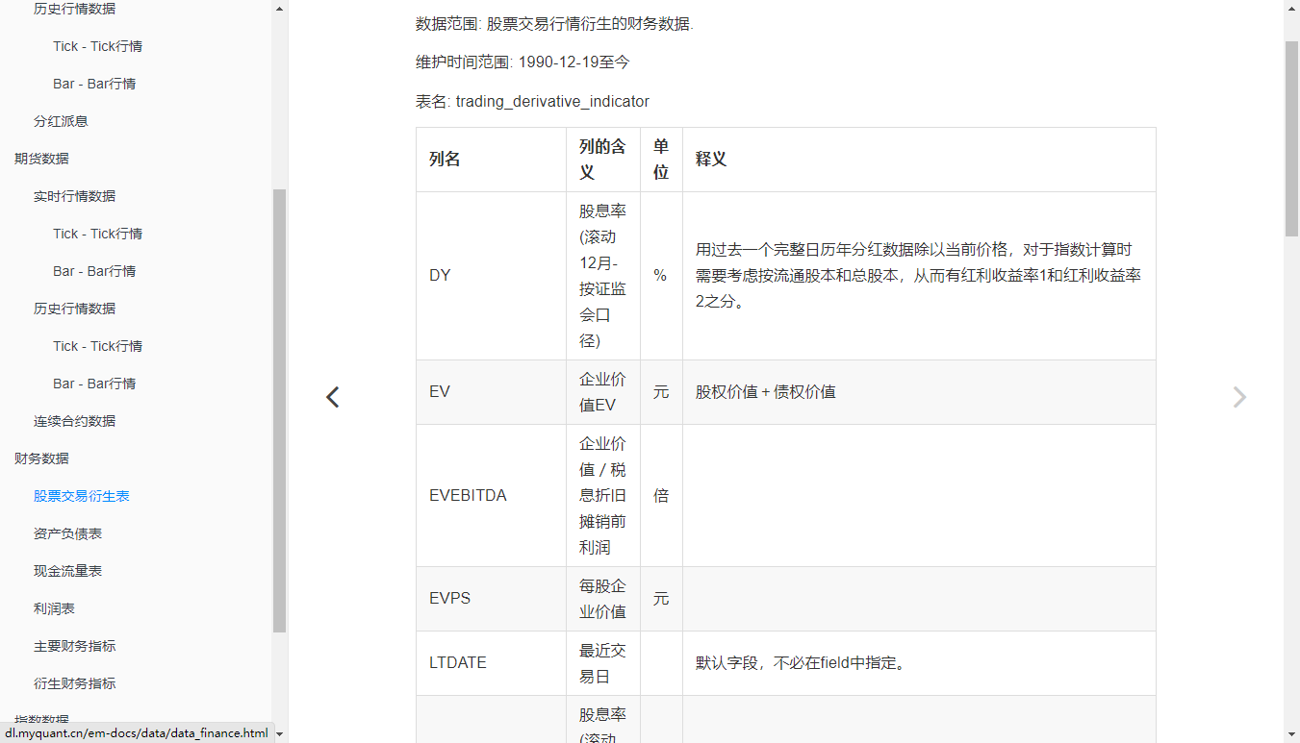Click the 最近交易日 meaning cell
Image resolution: width=1300 pixels, height=743 pixels.
click(x=603, y=663)
